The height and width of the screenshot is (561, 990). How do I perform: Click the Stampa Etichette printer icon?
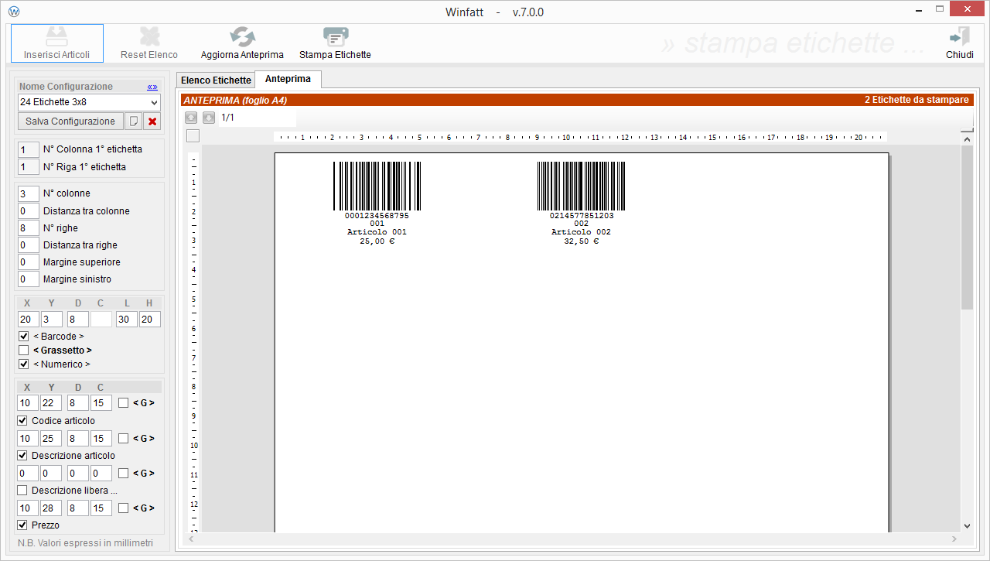(x=335, y=36)
